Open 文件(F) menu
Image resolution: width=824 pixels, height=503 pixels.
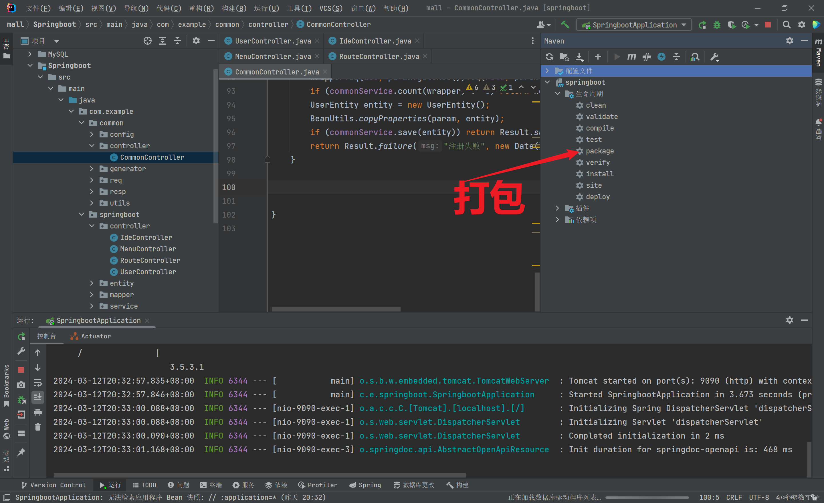(x=38, y=8)
